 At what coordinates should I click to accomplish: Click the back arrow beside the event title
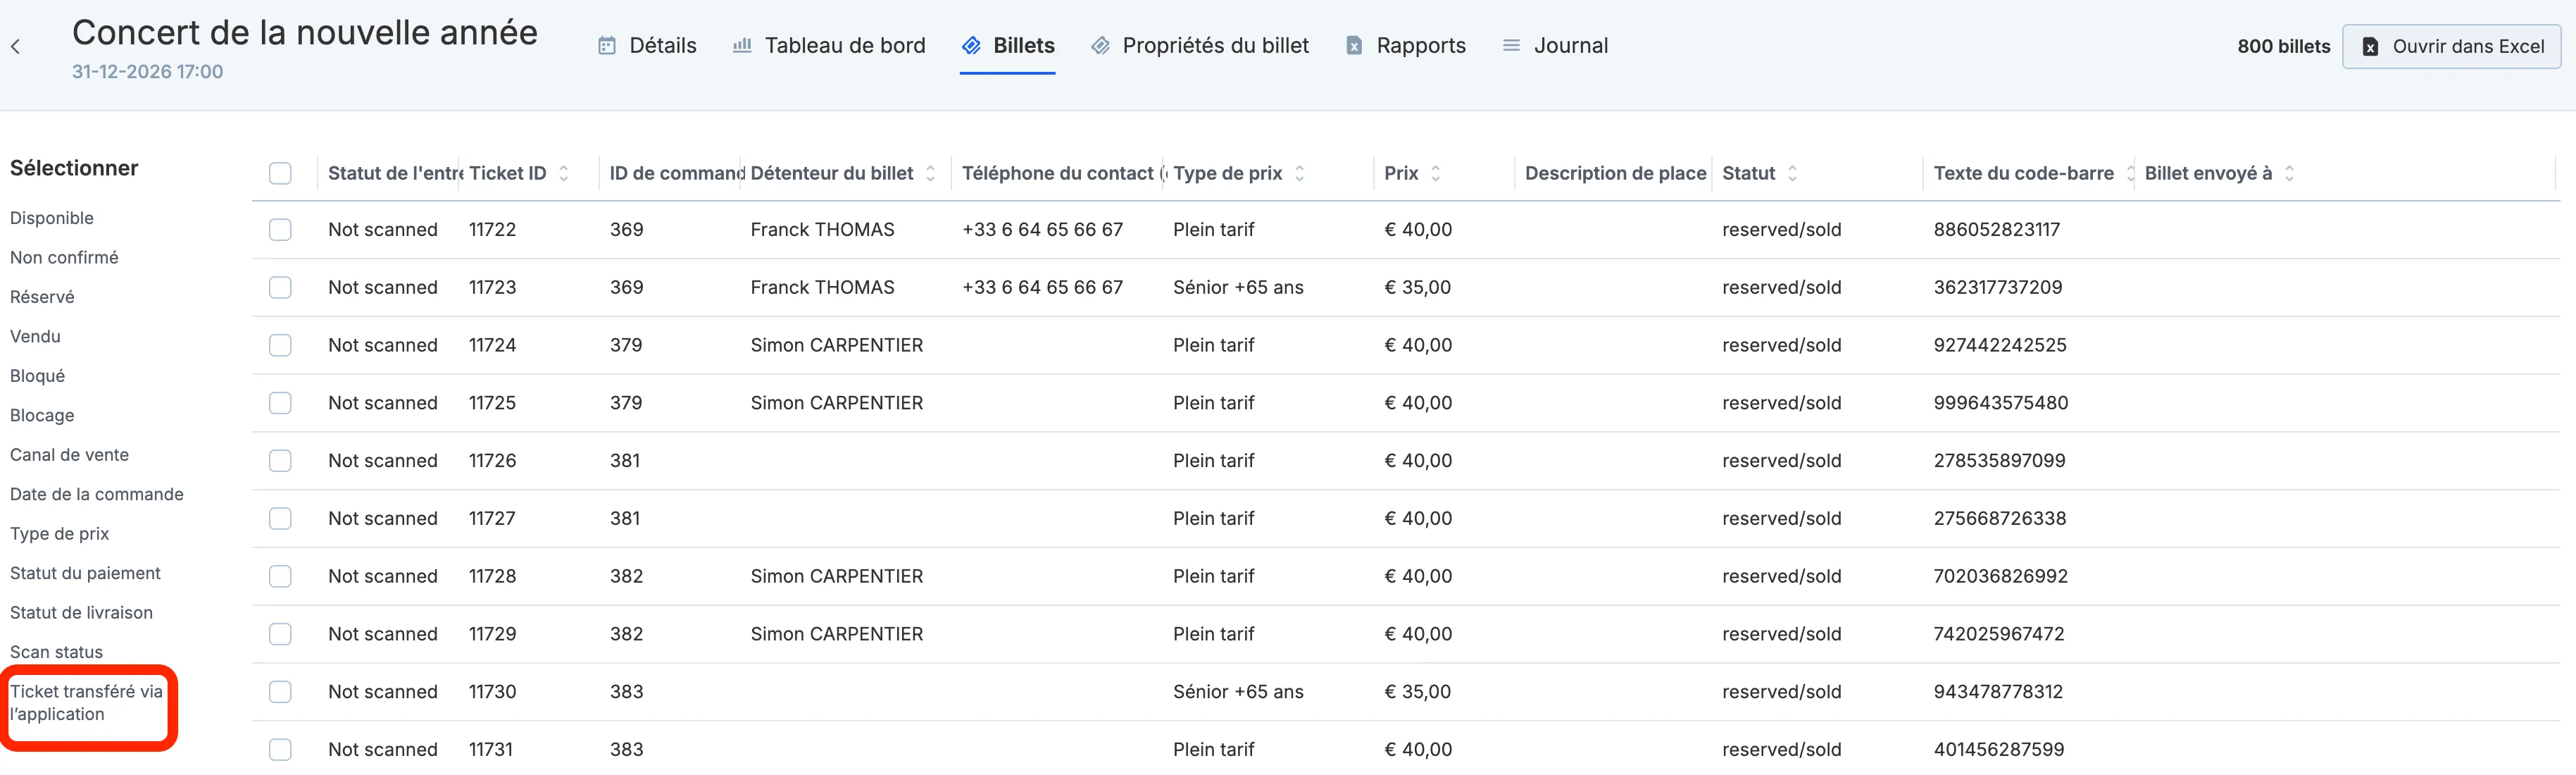tap(15, 46)
